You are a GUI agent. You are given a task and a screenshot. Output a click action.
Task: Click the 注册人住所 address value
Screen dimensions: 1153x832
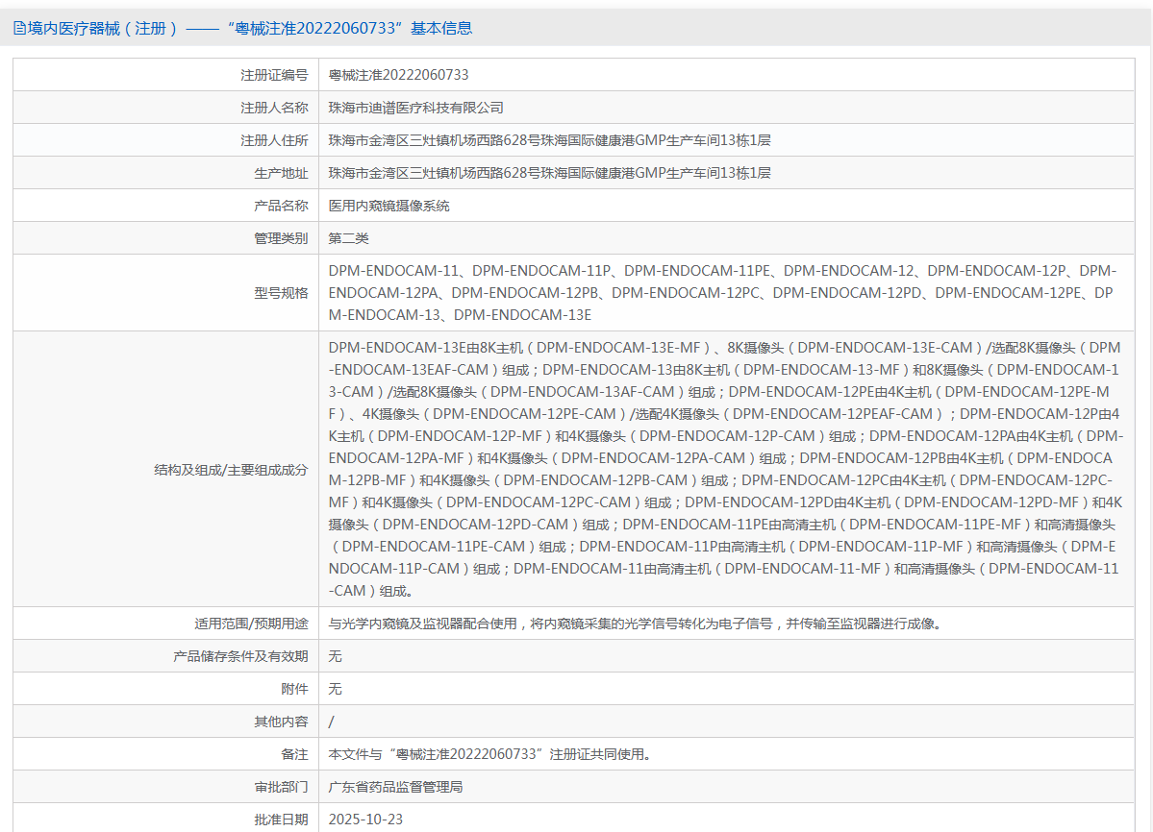[x=549, y=140]
